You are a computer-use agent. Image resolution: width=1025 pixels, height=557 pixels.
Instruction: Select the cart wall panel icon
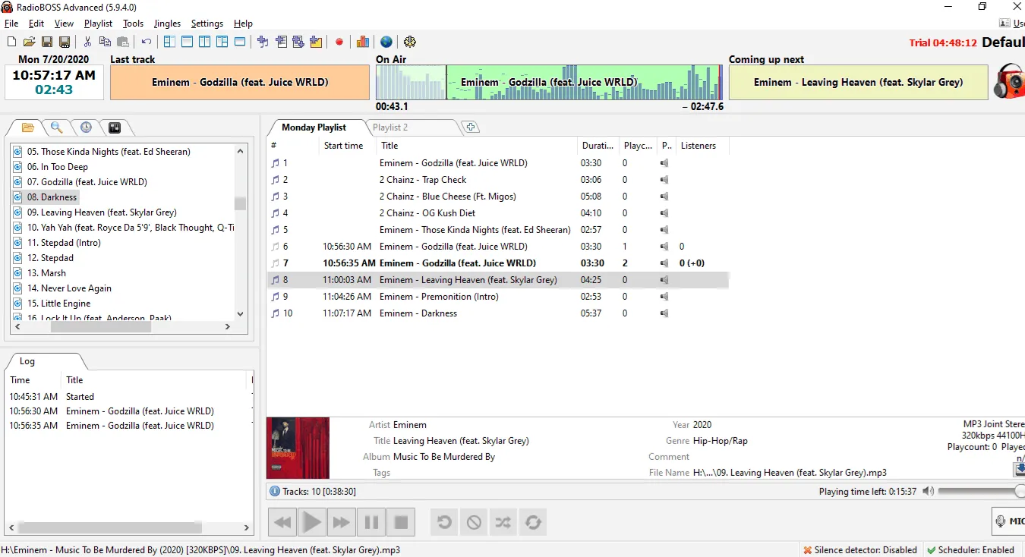115,127
